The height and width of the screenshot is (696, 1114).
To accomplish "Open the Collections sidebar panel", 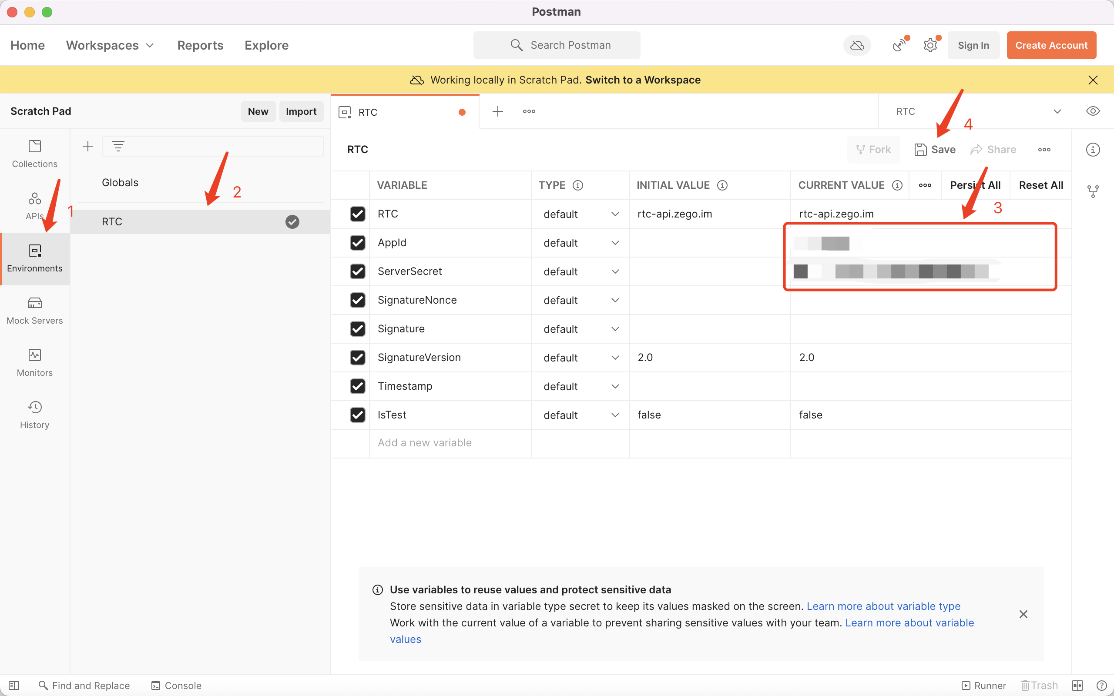I will (x=34, y=154).
